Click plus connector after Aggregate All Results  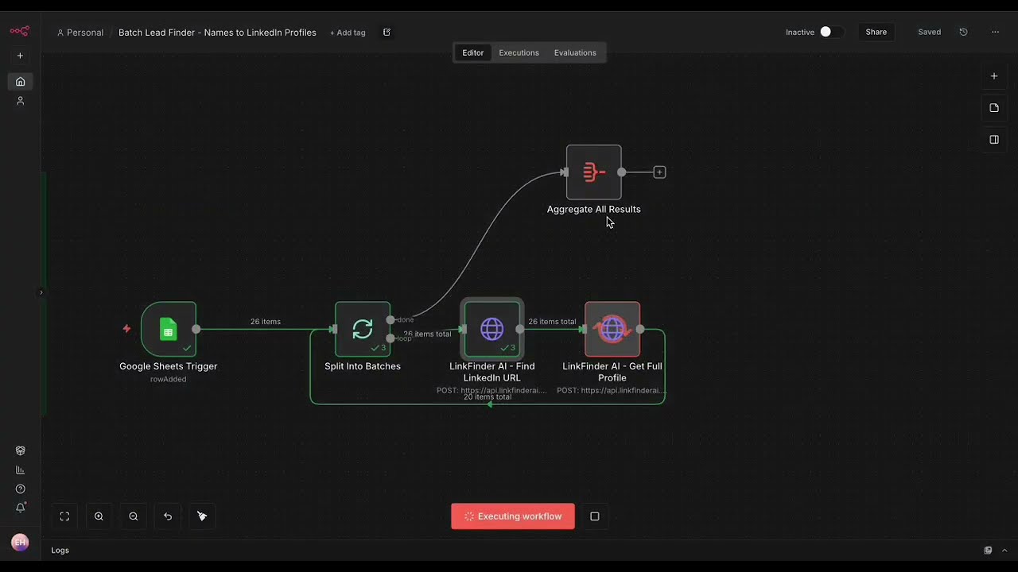point(659,172)
